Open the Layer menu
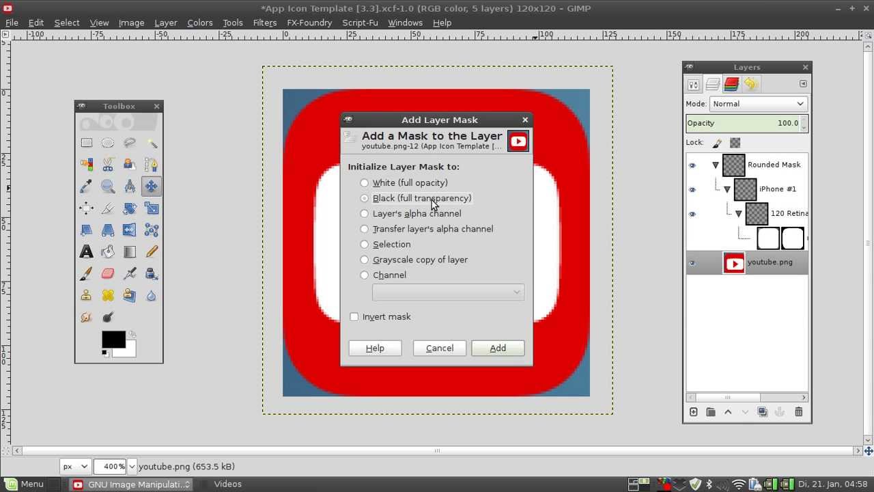 click(x=166, y=23)
